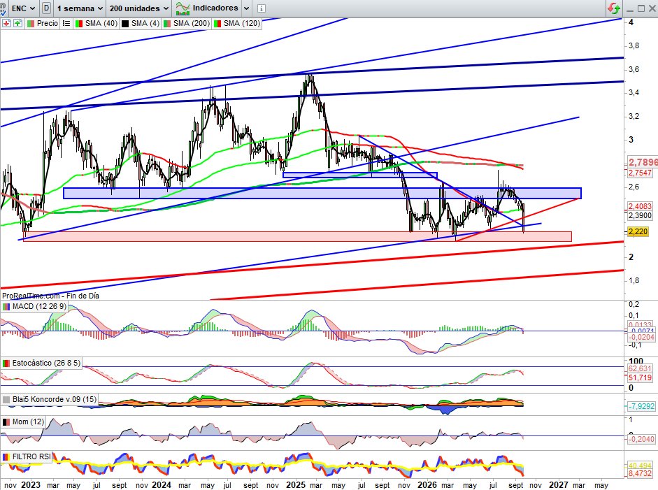
Task: Open the SMA (4) indicator label
Action: (145, 24)
